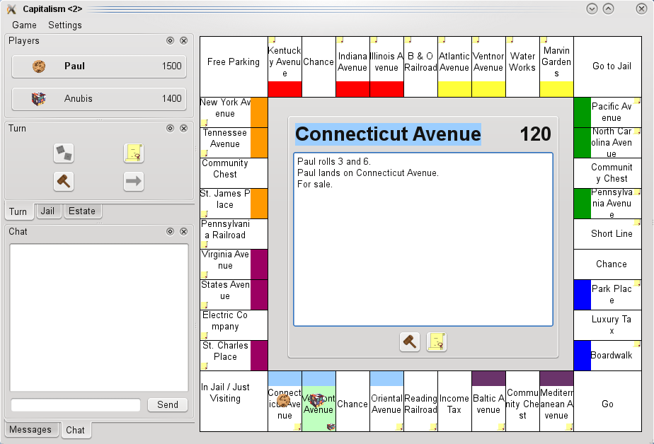
Task: Select the Illinois Avenue square
Action: coord(386,66)
